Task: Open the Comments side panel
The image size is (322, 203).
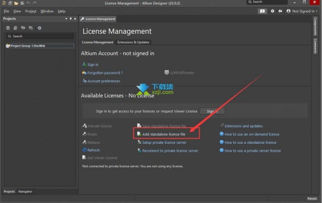Action: (315, 46)
